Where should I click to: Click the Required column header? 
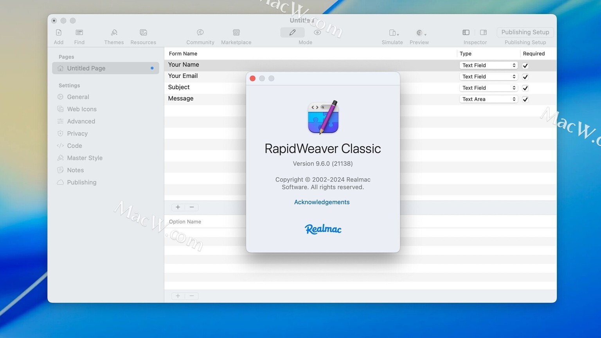coord(534,54)
